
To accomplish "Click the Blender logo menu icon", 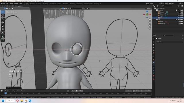I will (x=2, y=4).
